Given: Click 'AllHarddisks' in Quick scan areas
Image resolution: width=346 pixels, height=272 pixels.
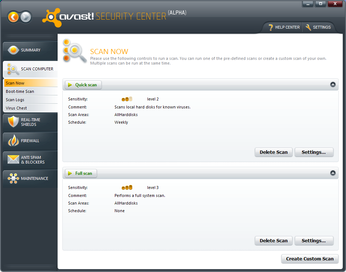Looking at the screenshot, I should coord(126,115).
